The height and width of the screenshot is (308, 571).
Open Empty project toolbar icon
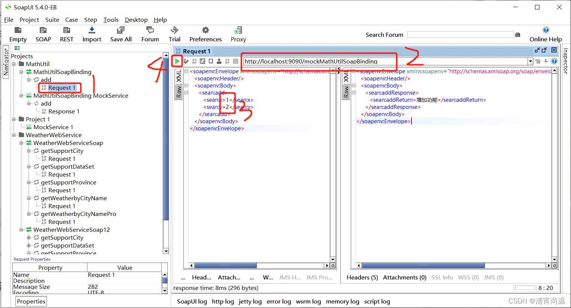(18, 30)
